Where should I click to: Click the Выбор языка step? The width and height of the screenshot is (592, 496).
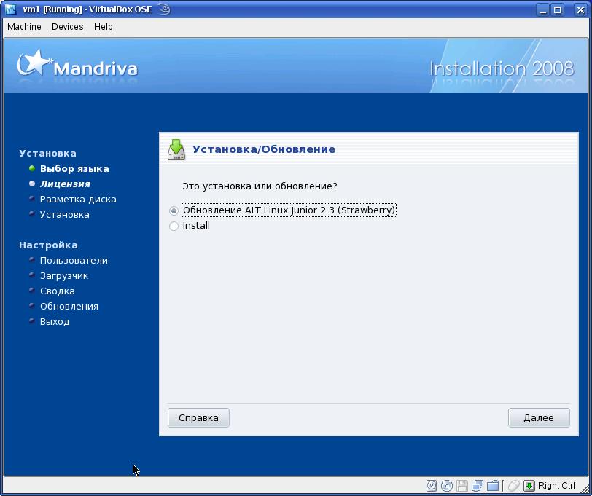[x=74, y=168]
